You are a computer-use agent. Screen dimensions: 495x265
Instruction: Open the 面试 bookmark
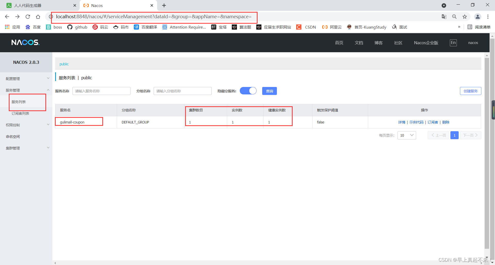click(x=399, y=27)
